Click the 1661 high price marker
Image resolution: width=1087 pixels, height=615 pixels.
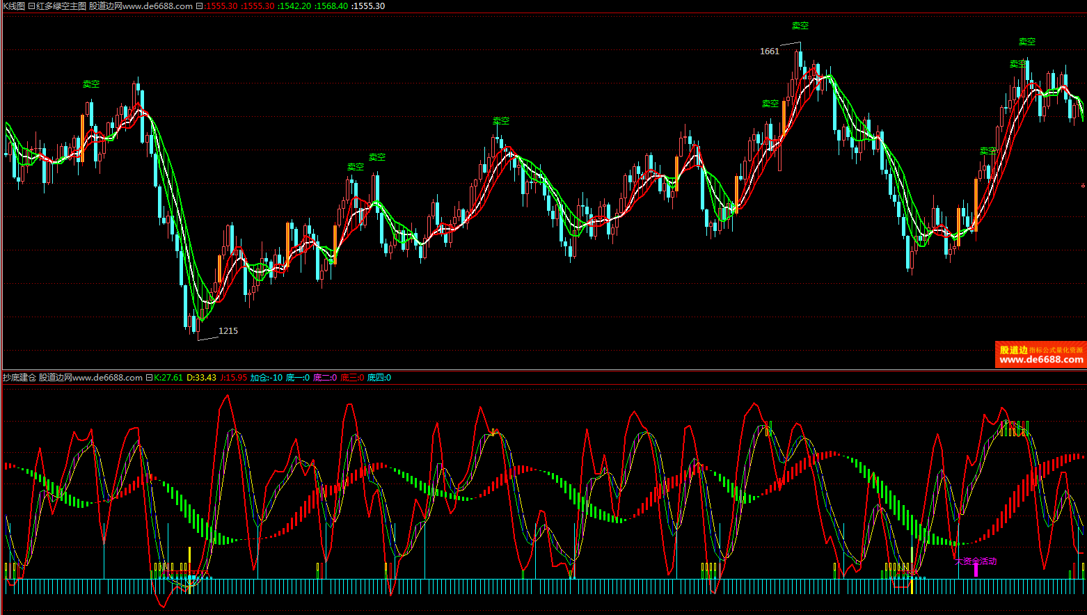point(769,51)
